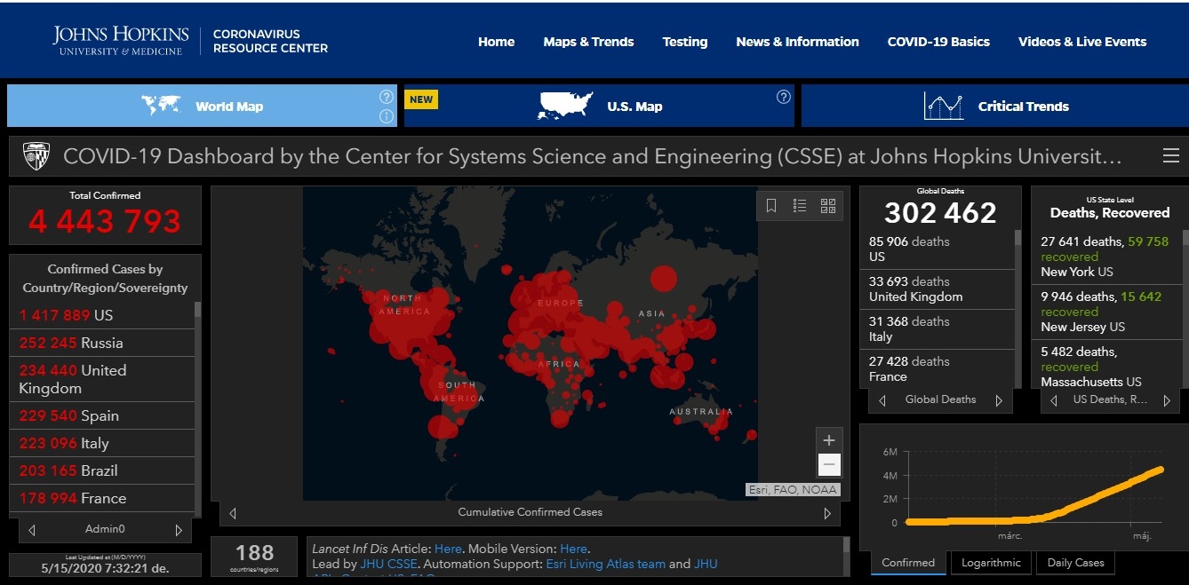The width and height of the screenshot is (1189, 585).
Task: Switch the chart to Logarithmic
Action: point(992,563)
